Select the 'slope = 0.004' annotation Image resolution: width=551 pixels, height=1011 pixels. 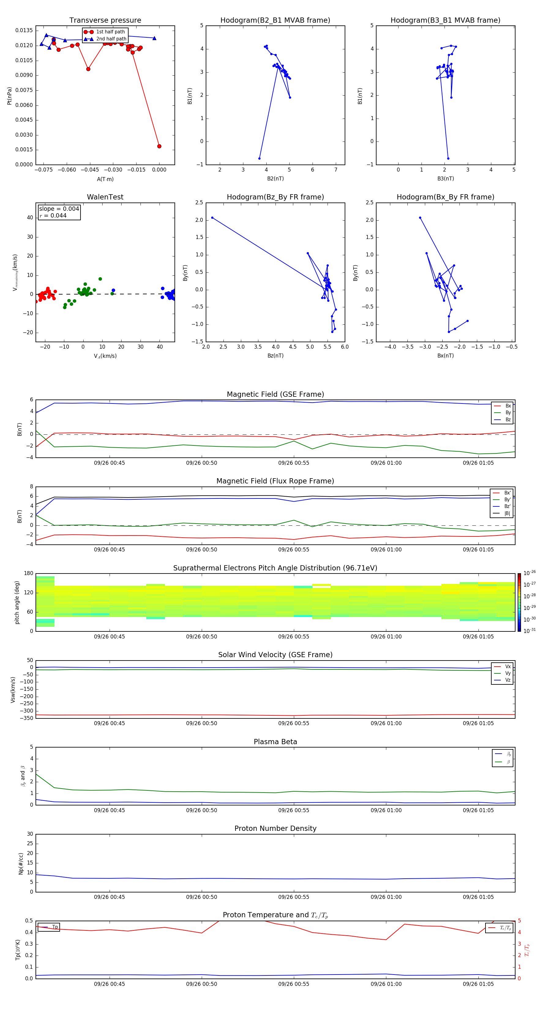59,209
